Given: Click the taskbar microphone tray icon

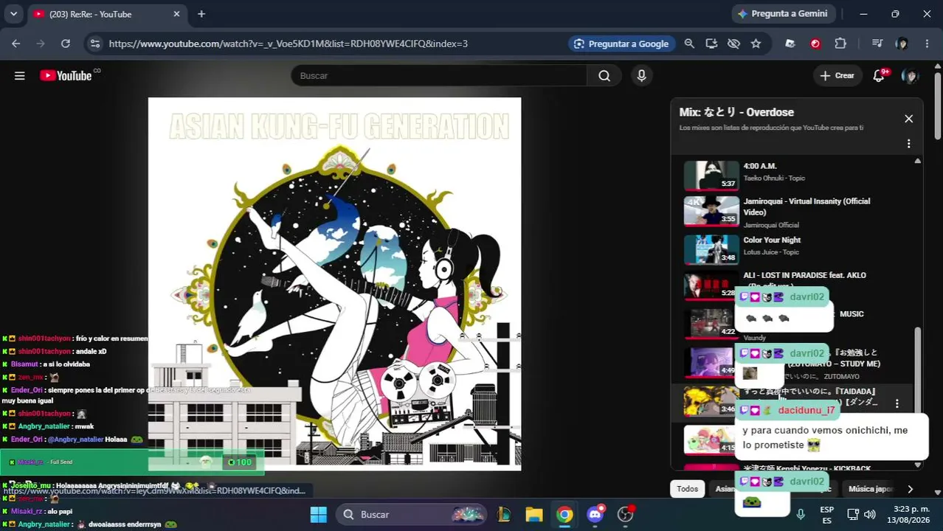Looking at the screenshot, I should click(x=800, y=514).
